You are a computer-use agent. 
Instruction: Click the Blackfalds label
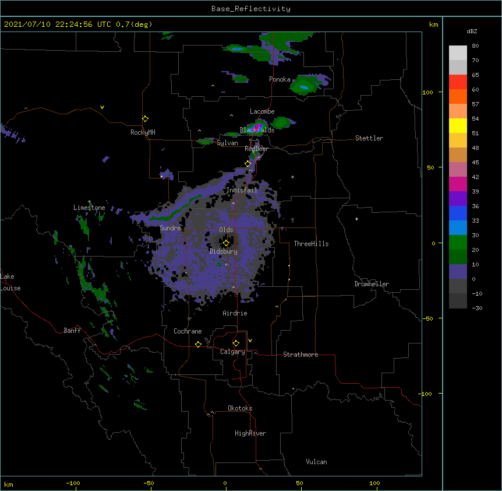coord(257,130)
